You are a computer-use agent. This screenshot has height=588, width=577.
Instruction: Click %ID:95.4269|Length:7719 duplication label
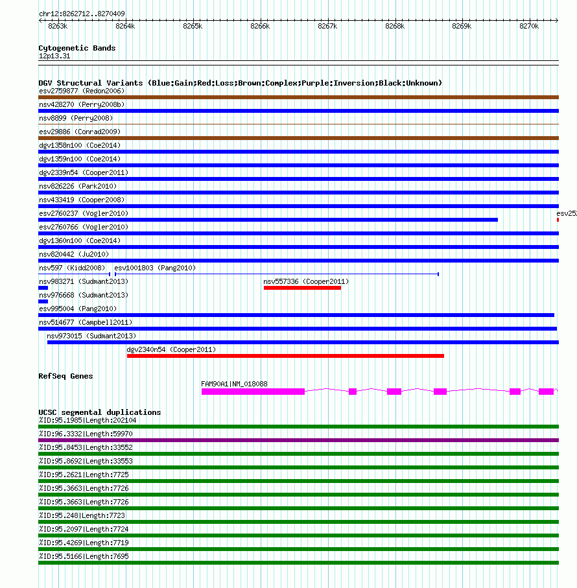coord(84,543)
